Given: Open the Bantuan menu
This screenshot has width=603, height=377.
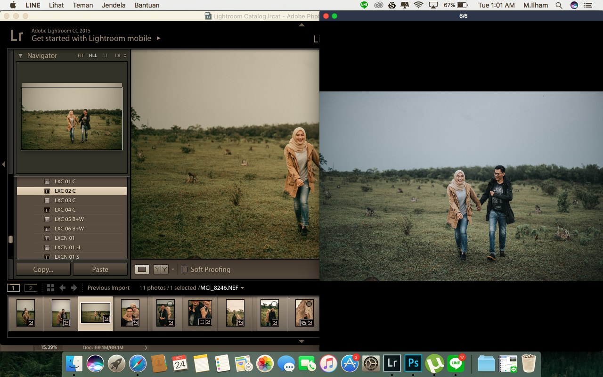Looking at the screenshot, I should tap(147, 5).
